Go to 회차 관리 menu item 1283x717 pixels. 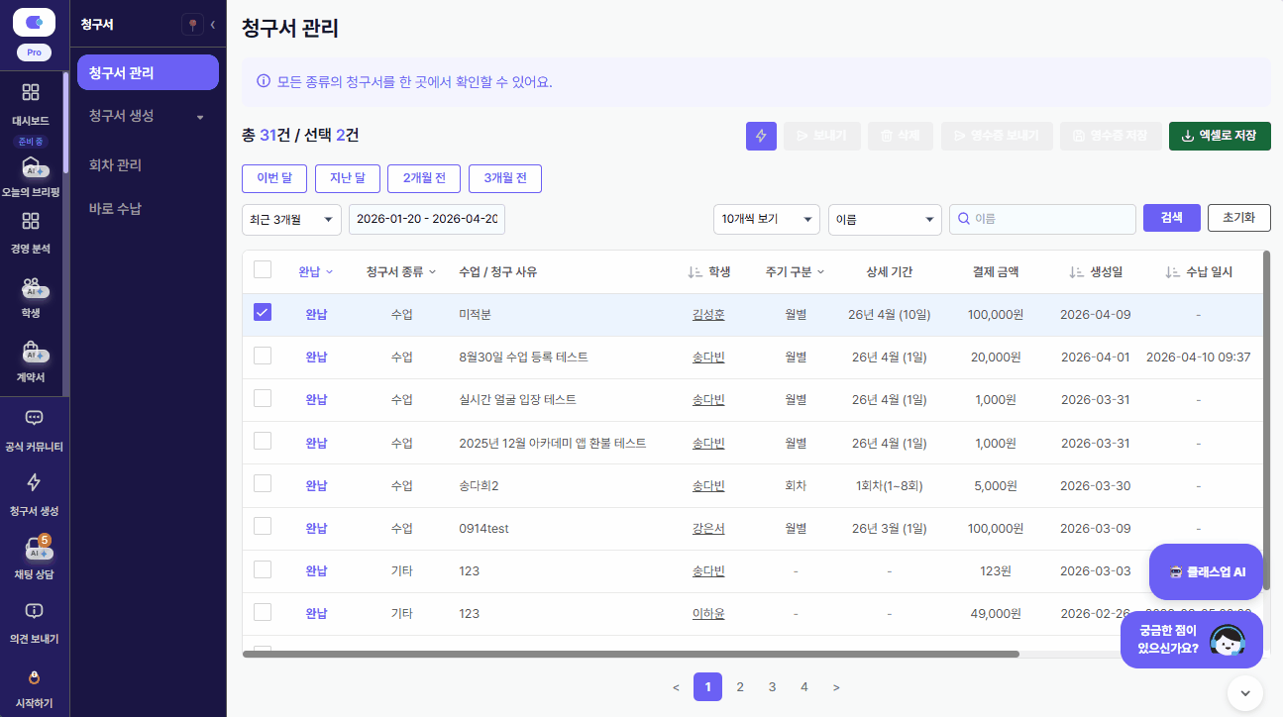click(115, 164)
